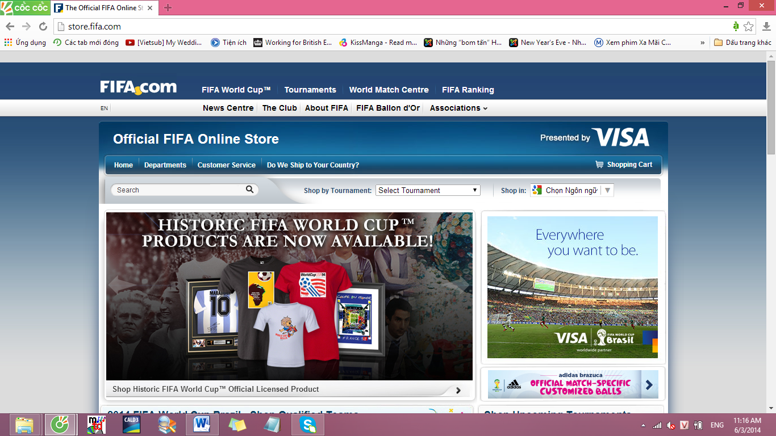Open the Dấu trang khác bookmarks folder

[742, 43]
